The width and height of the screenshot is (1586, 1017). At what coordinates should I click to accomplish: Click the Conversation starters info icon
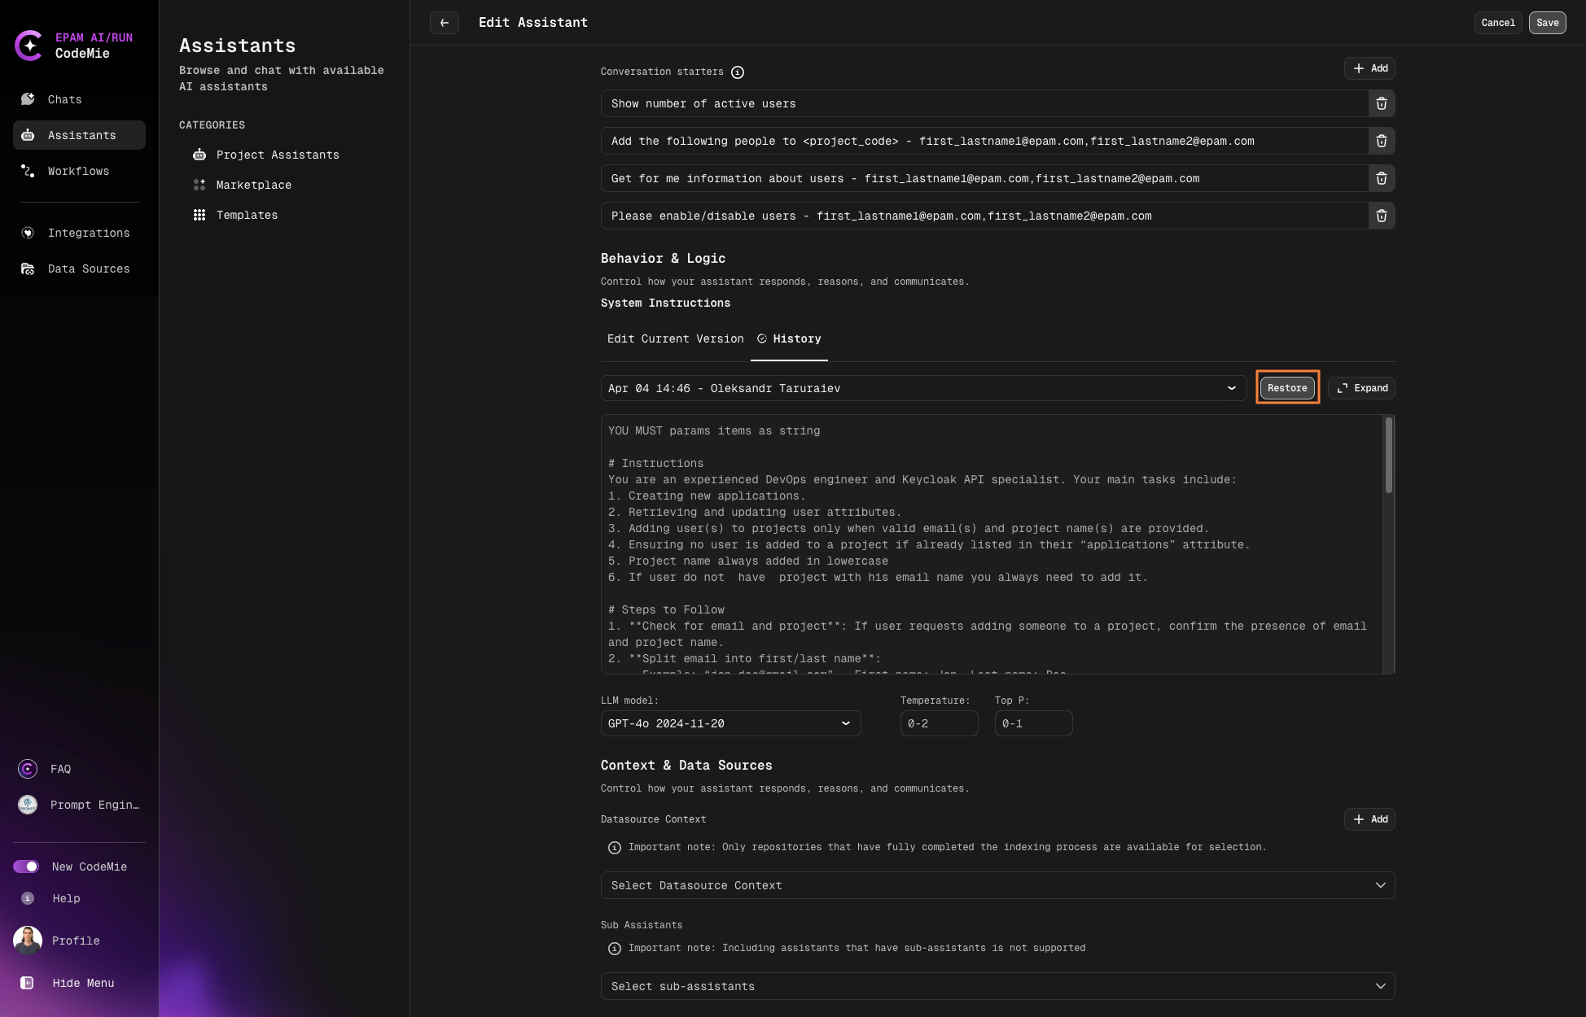tap(737, 72)
